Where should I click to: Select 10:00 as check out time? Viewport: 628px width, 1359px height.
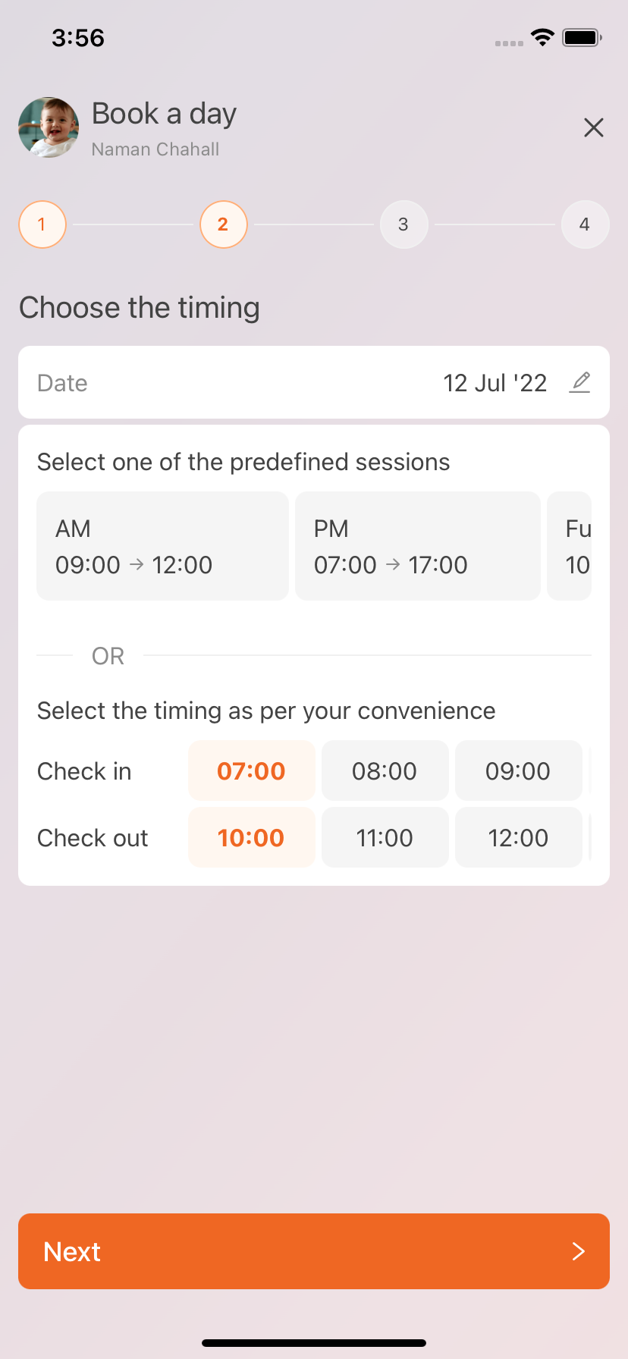pos(251,837)
